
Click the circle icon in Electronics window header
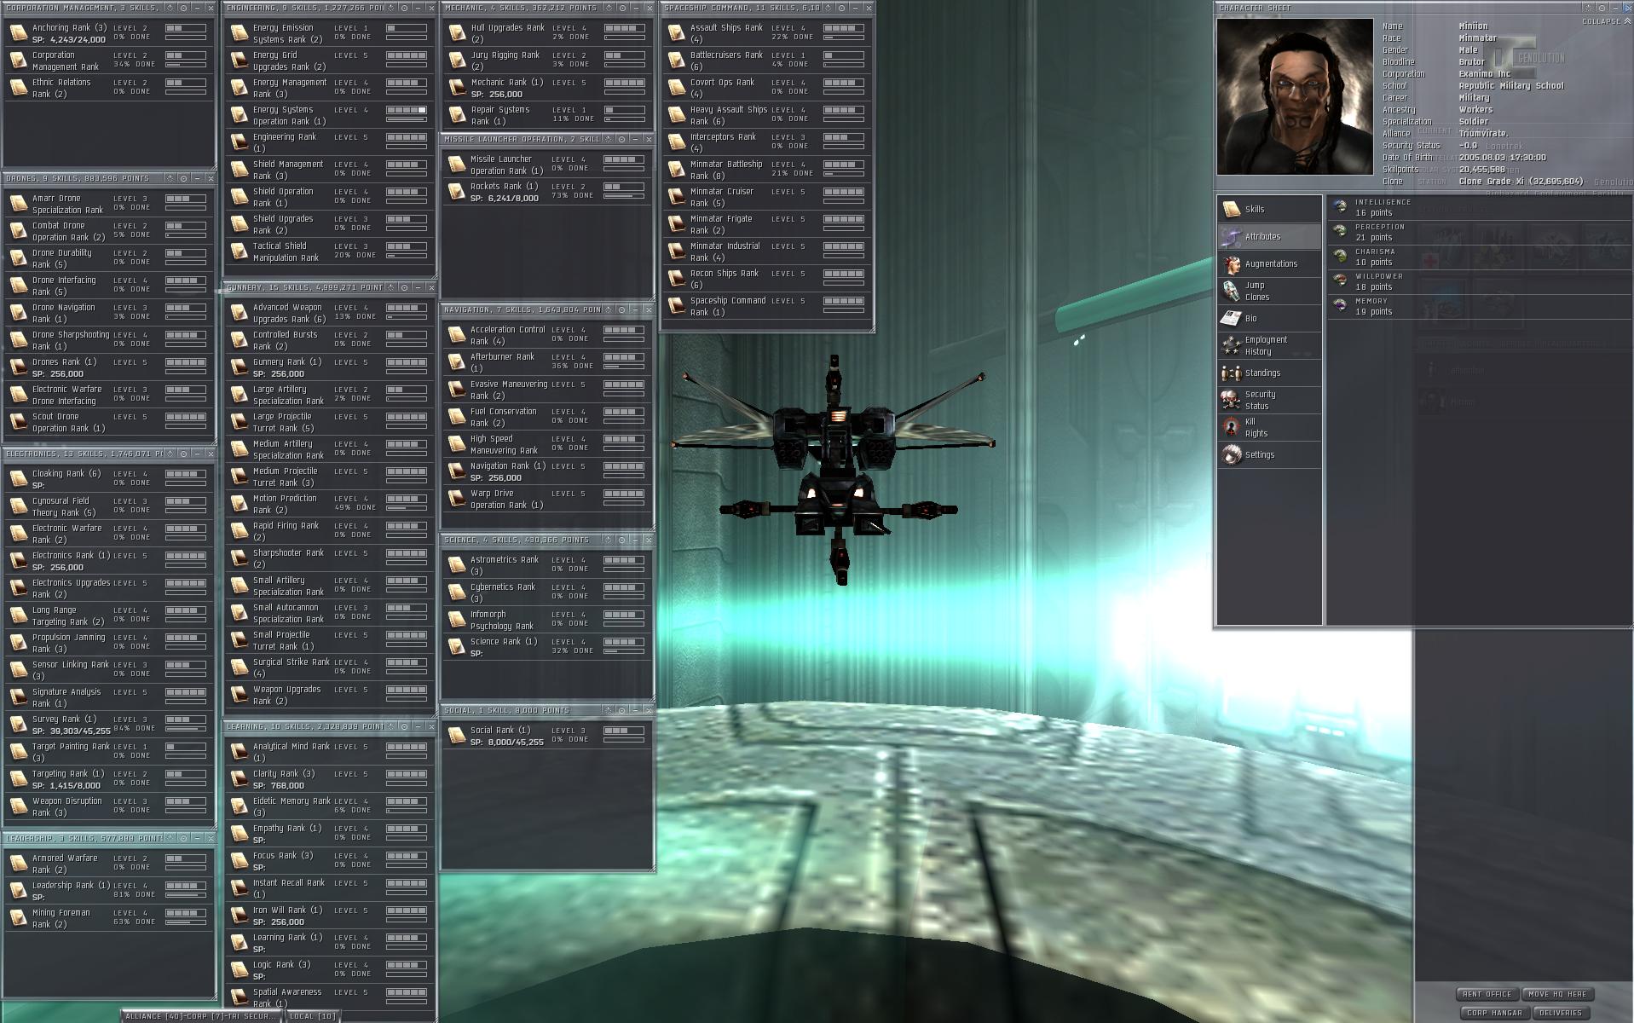tap(183, 454)
